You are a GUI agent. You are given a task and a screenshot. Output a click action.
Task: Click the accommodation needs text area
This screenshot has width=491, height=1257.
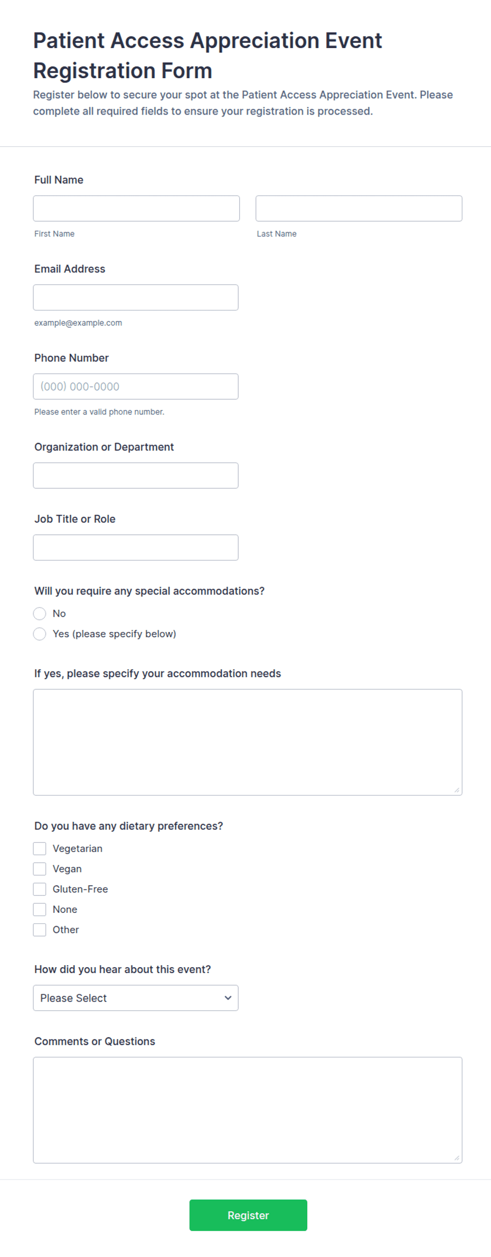point(248,742)
